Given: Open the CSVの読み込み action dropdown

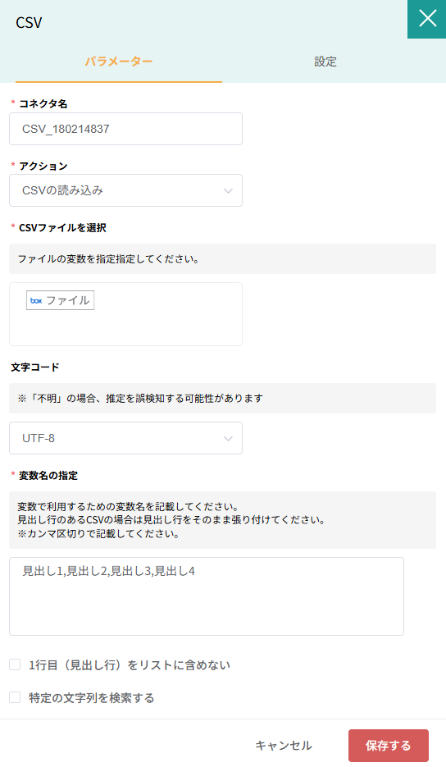Looking at the screenshot, I should point(125,190).
